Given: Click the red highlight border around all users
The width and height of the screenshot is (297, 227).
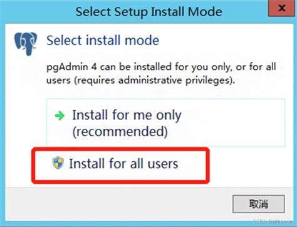Looking at the screenshot, I should tap(120, 149).
